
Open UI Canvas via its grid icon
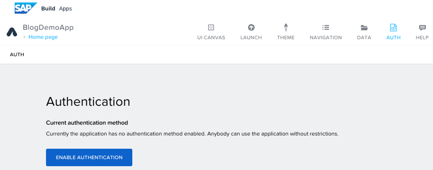click(x=211, y=28)
